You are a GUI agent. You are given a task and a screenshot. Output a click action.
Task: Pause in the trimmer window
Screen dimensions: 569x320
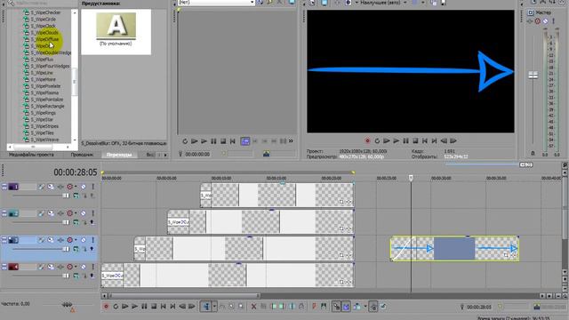(213, 141)
